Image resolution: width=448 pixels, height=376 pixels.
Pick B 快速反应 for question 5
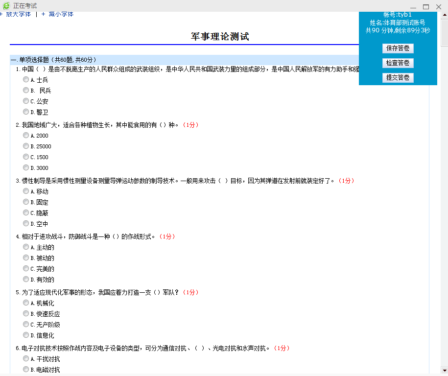(x=26, y=314)
